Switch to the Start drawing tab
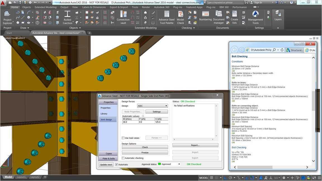 tap(9, 33)
